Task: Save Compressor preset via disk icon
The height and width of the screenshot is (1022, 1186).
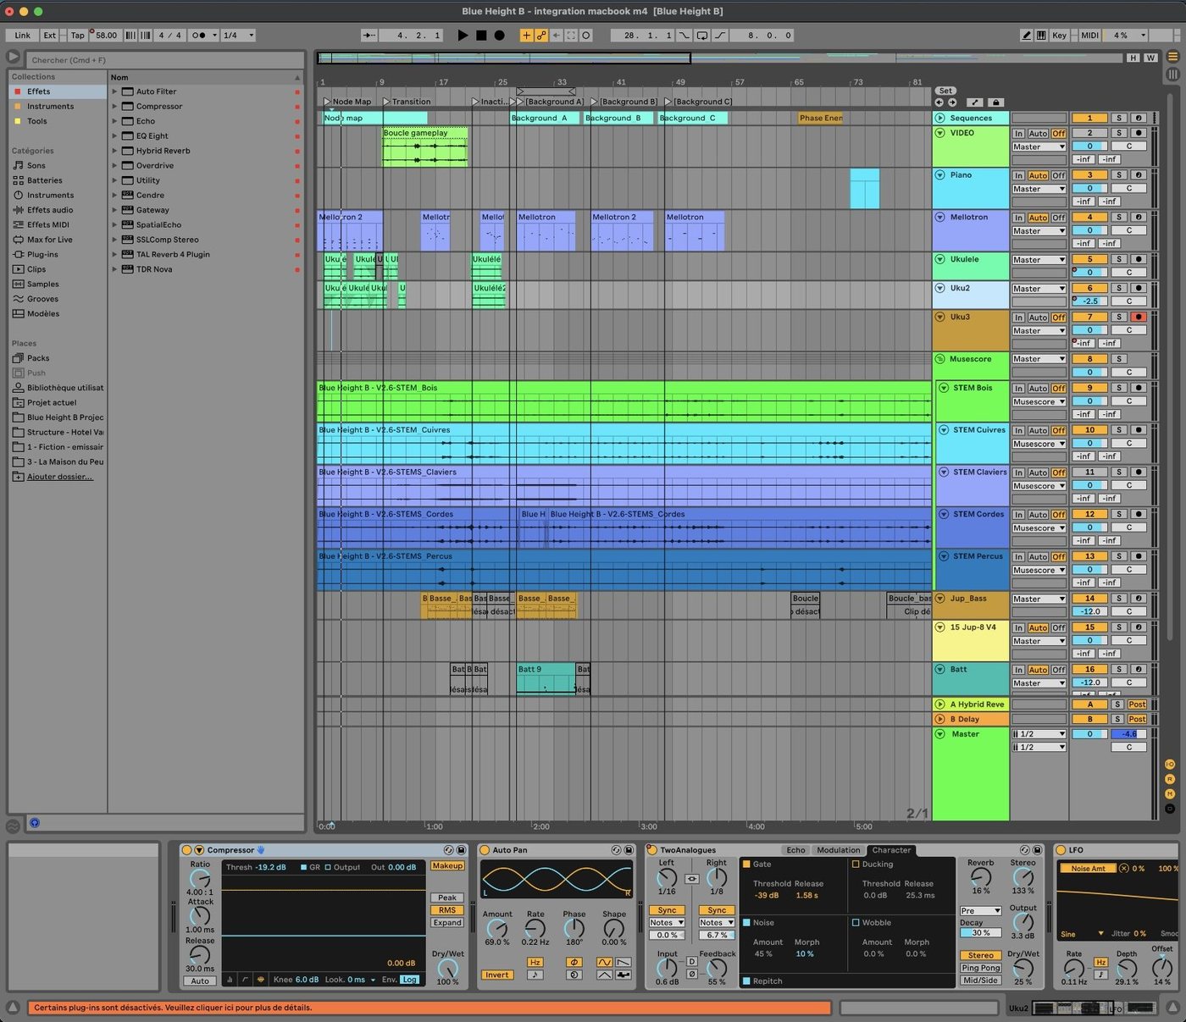Action: pyautogui.click(x=461, y=849)
